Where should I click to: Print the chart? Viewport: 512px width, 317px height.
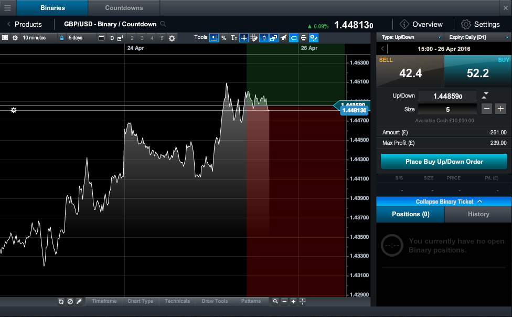[304, 38]
